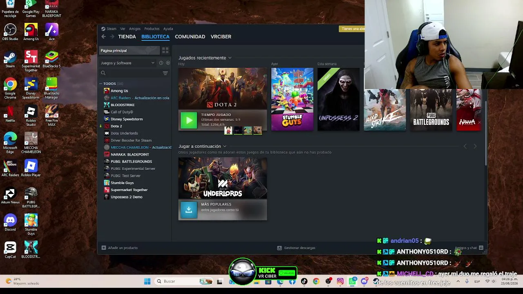Open the PUBG Battlegrounds recent game cover
This screenshot has width=523, height=294.
tap(431, 110)
